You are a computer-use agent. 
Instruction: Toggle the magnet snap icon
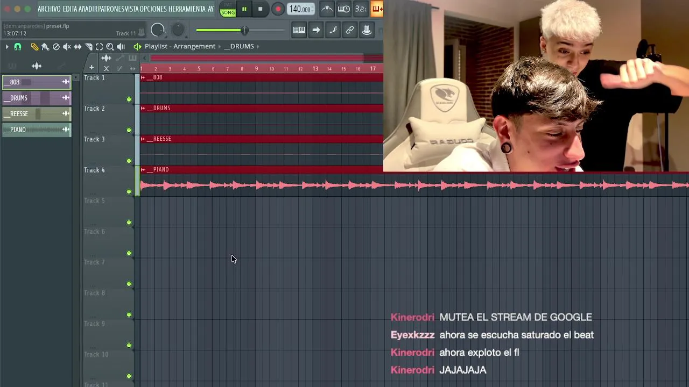pyautogui.click(x=18, y=47)
